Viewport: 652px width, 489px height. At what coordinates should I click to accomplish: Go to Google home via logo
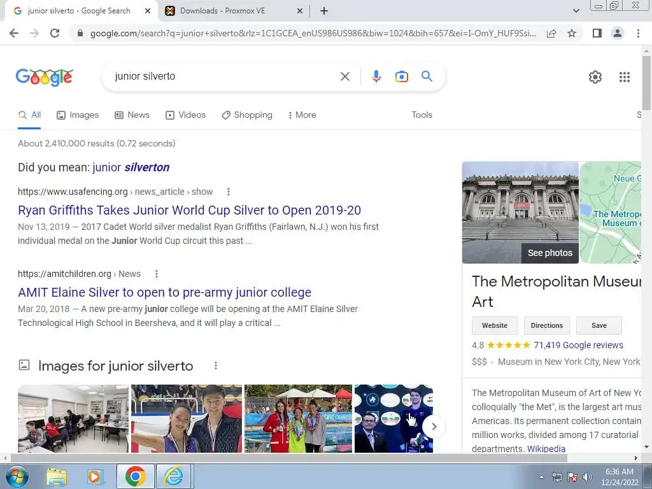point(45,77)
